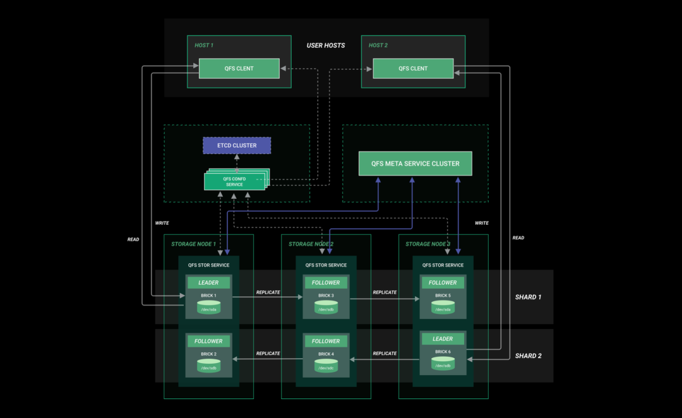Click REPLICATE between Brick 3 and Brick 5
Image resolution: width=682 pixels, height=418 pixels.
coord(385,292)
